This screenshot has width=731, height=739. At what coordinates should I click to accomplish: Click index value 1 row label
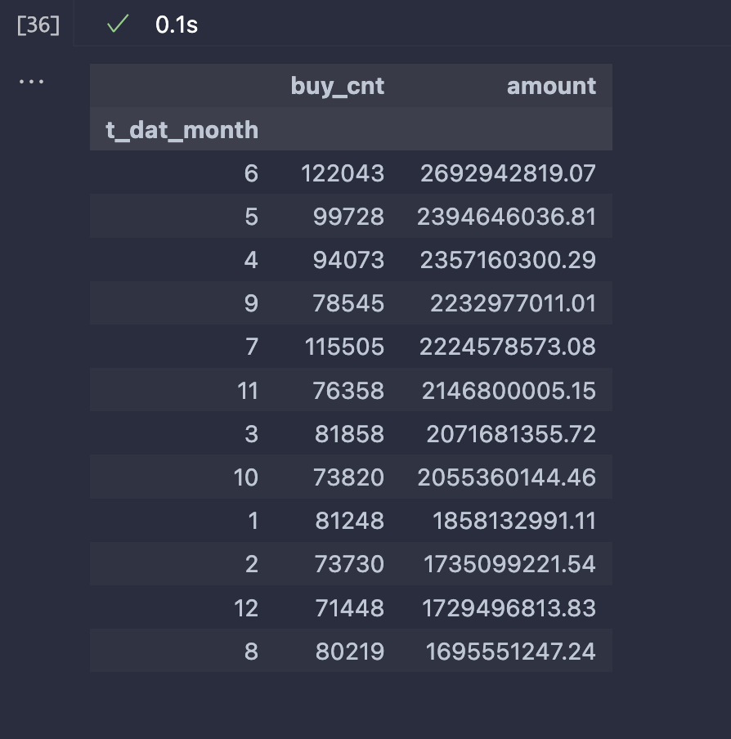point(253,521)
